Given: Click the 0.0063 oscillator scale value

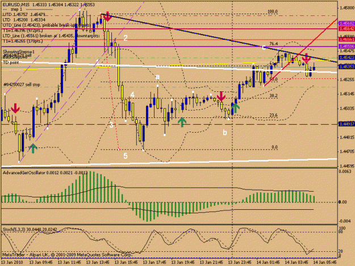Looking at the screenshot, I should [345, 171].
